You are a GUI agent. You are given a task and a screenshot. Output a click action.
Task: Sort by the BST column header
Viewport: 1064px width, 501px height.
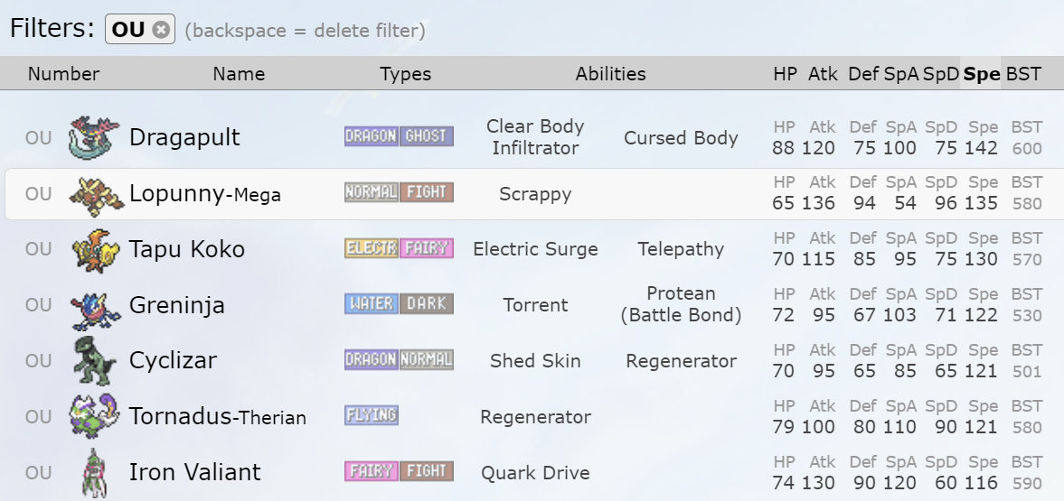(1023, 74)
